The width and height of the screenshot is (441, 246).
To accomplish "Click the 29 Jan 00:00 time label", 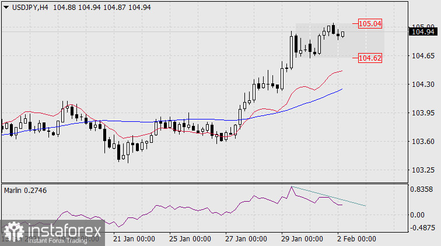I will click(x=302, y=239).
